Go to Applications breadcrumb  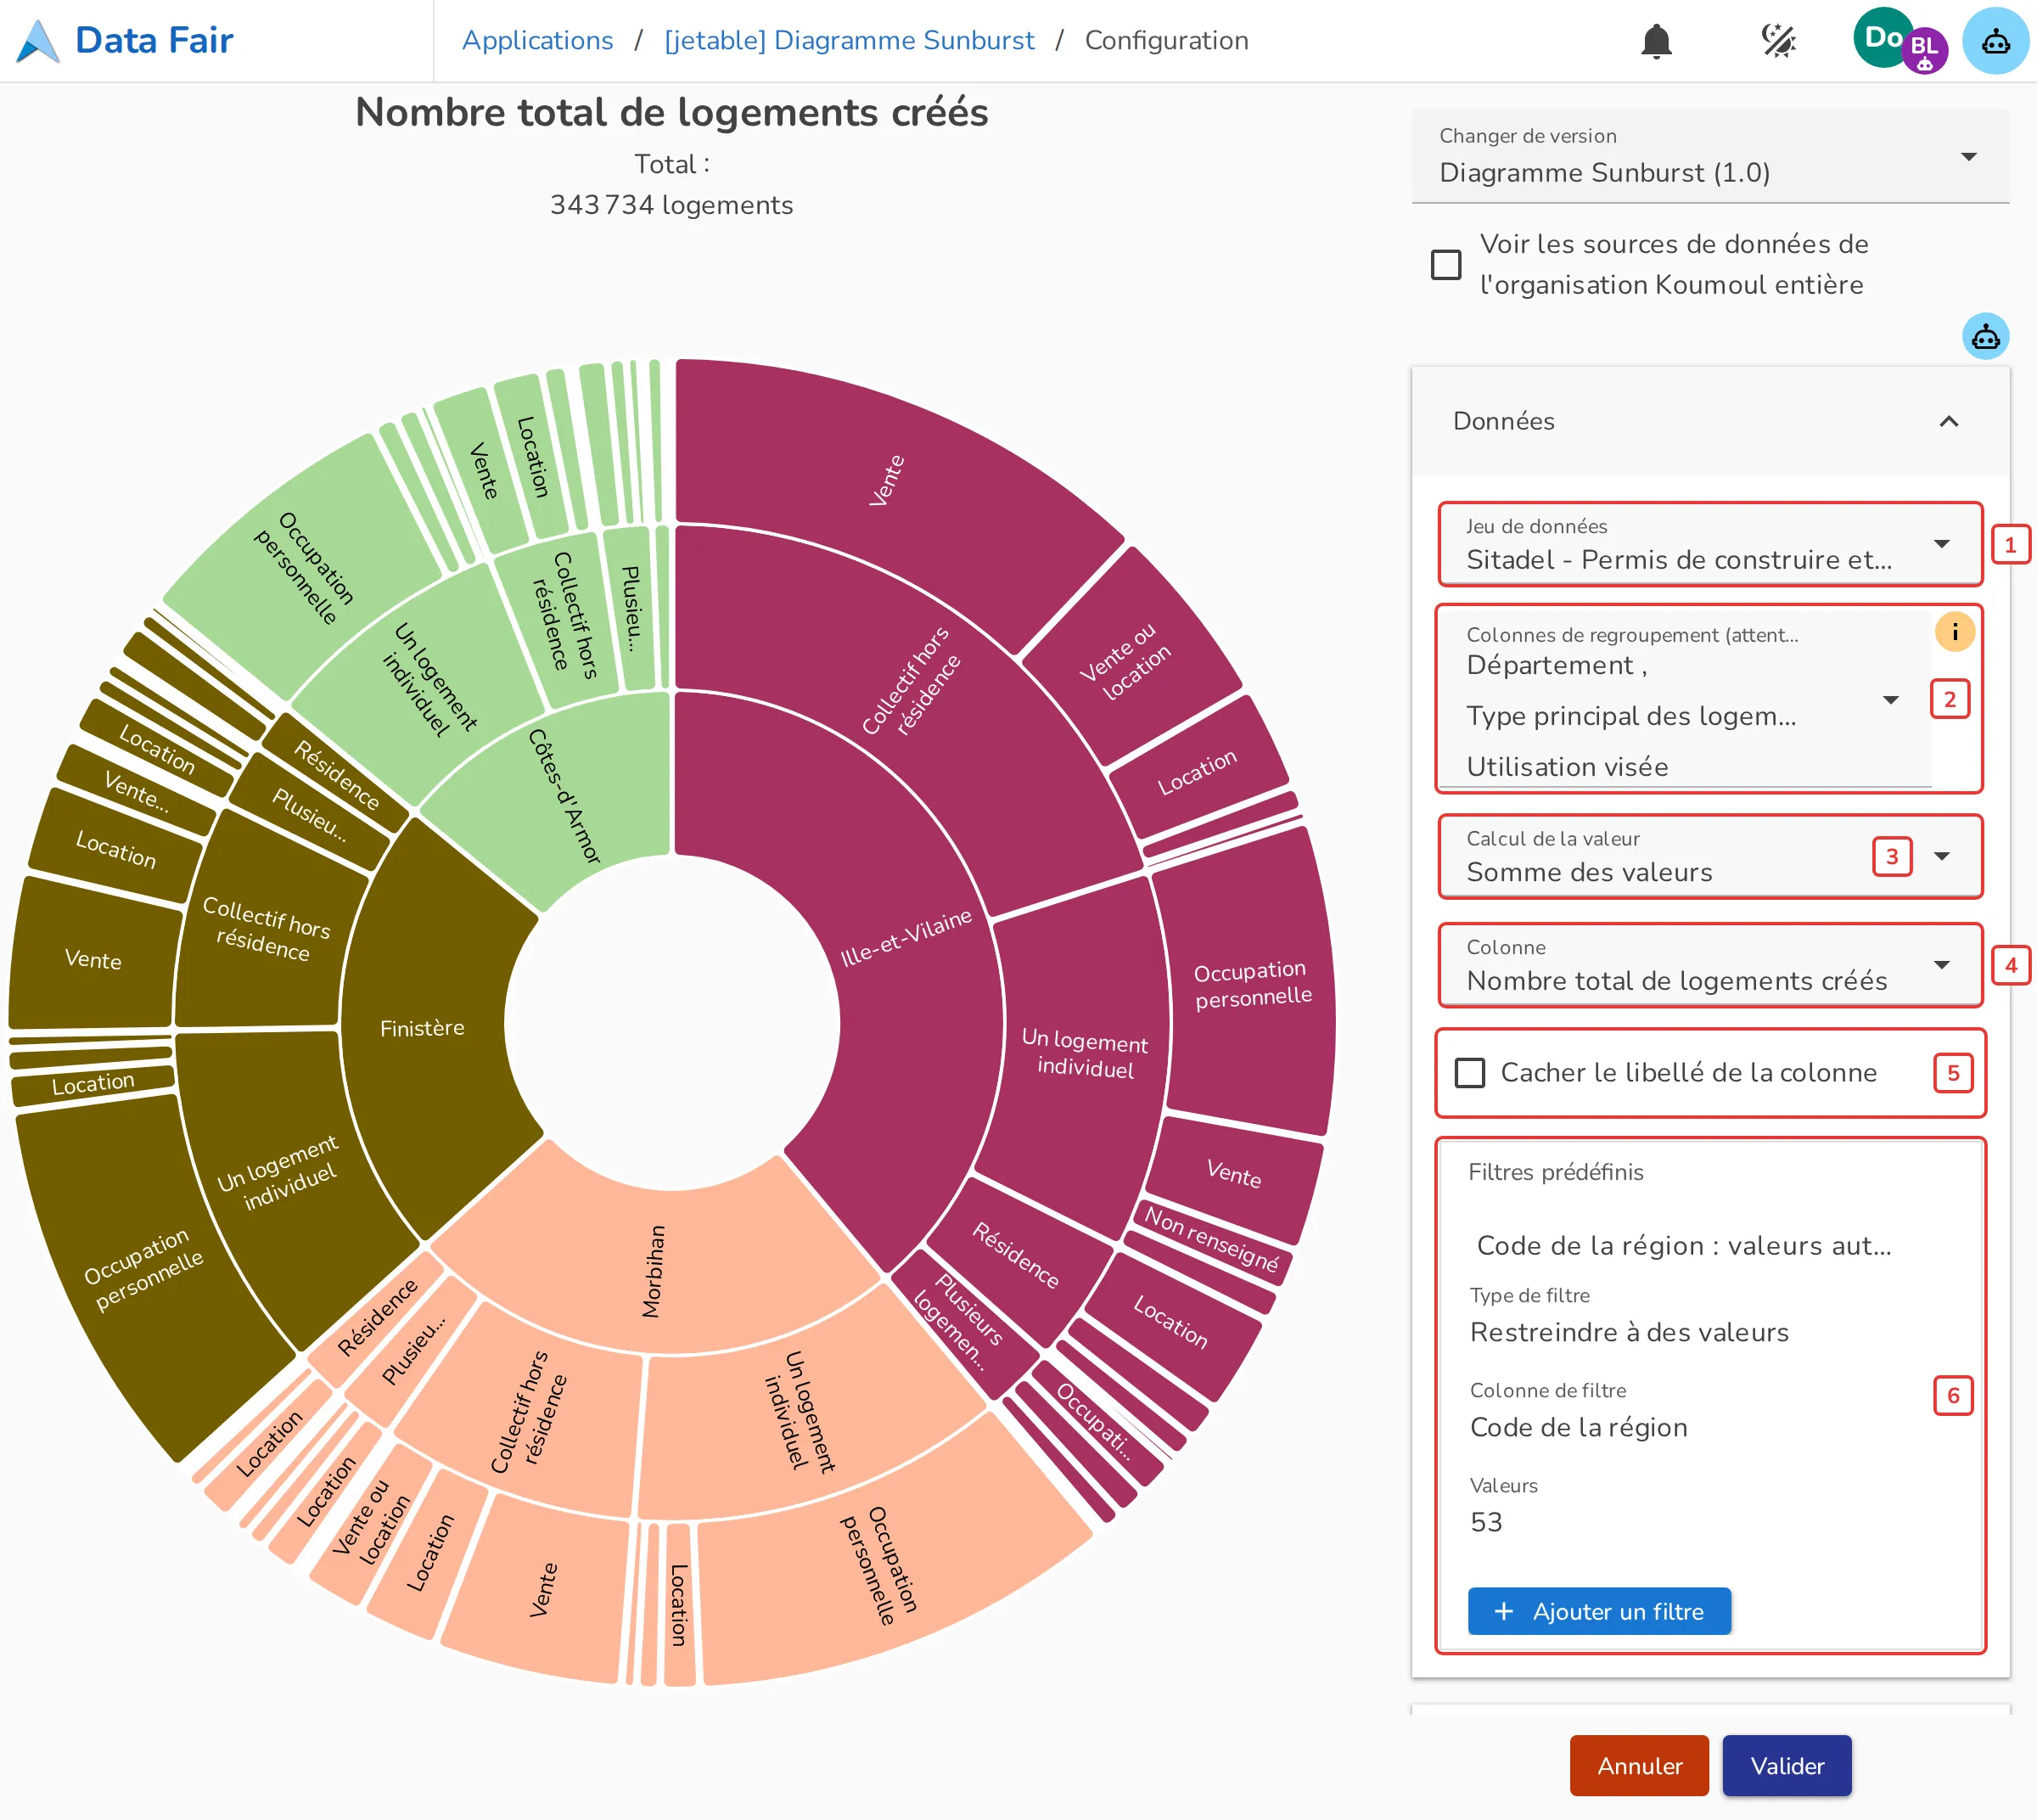pos(537,41)
